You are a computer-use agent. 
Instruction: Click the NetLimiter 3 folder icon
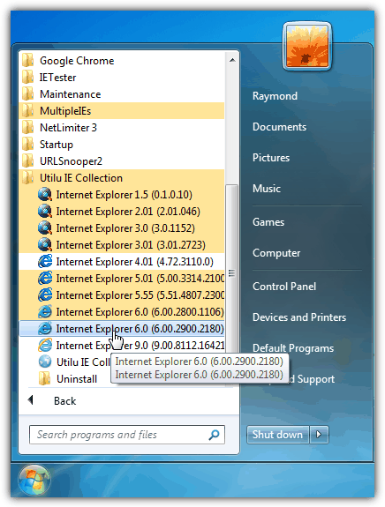coord(28,128)
